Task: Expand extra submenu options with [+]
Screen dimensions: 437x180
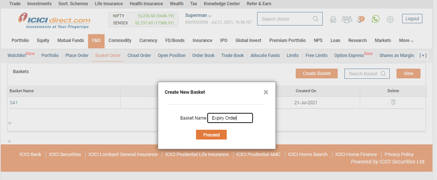Action: (423, 55)
